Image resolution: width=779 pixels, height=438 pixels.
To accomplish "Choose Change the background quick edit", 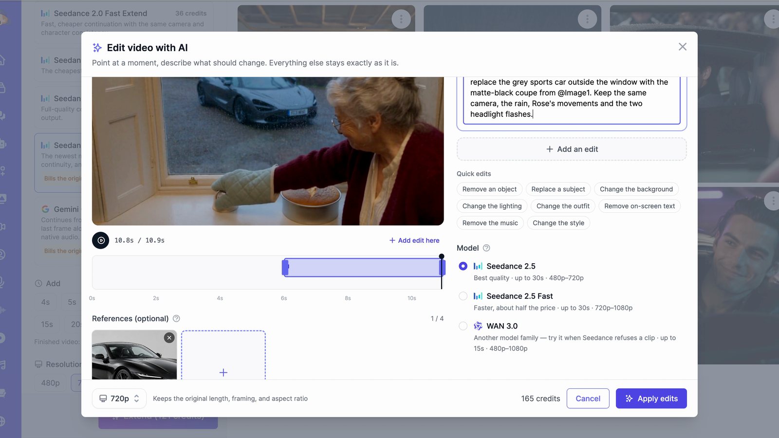I will (636, 189).
